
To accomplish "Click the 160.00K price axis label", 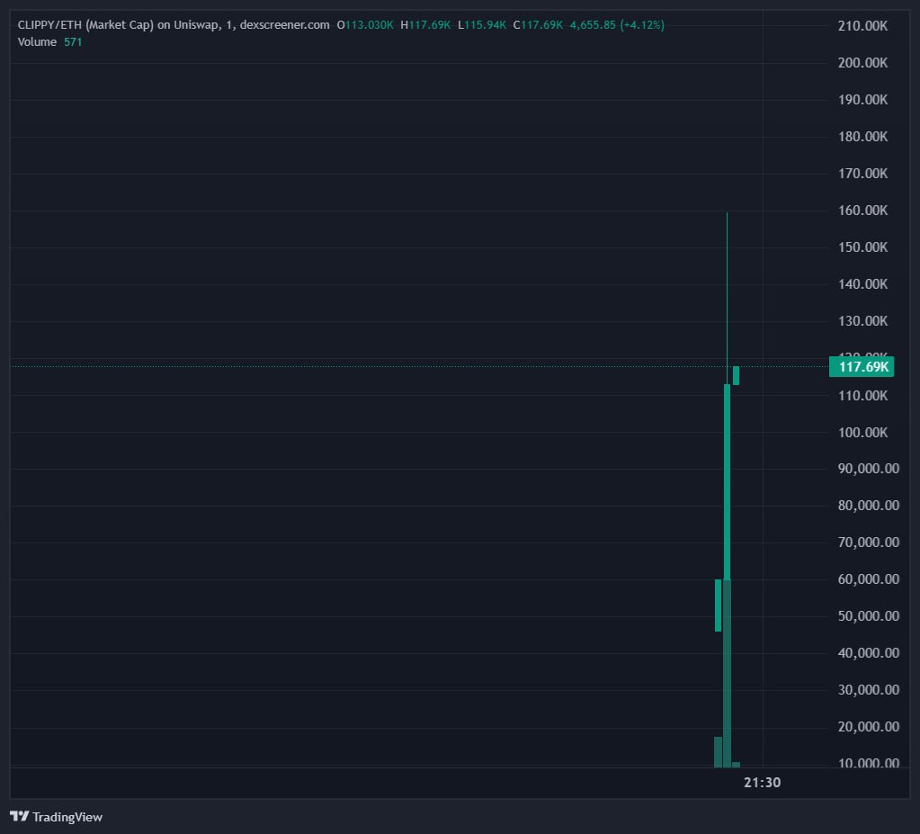I will pyautogui.click(x=862, y=211).
